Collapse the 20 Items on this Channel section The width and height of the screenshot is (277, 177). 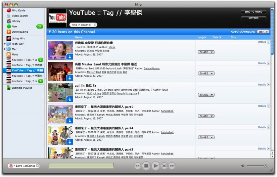50,32
